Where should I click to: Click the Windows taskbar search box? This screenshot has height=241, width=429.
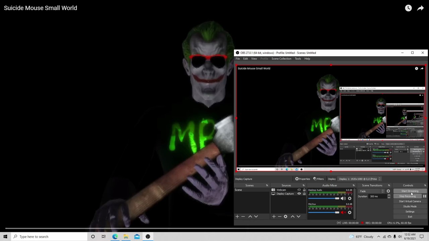49,237
